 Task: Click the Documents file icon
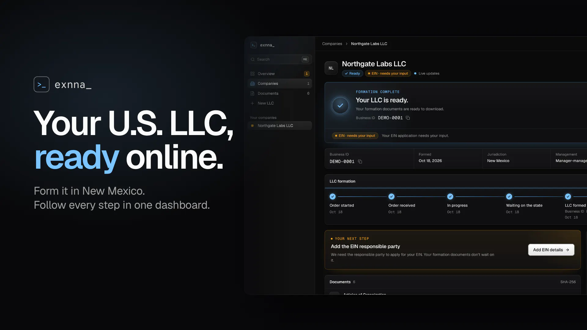pos(252,93)
